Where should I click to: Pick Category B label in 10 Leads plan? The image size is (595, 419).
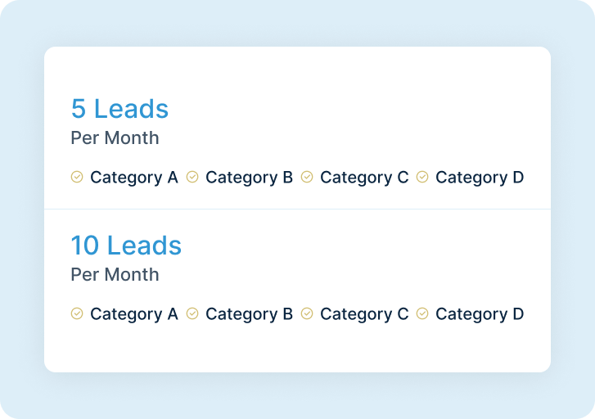[250, 314]
